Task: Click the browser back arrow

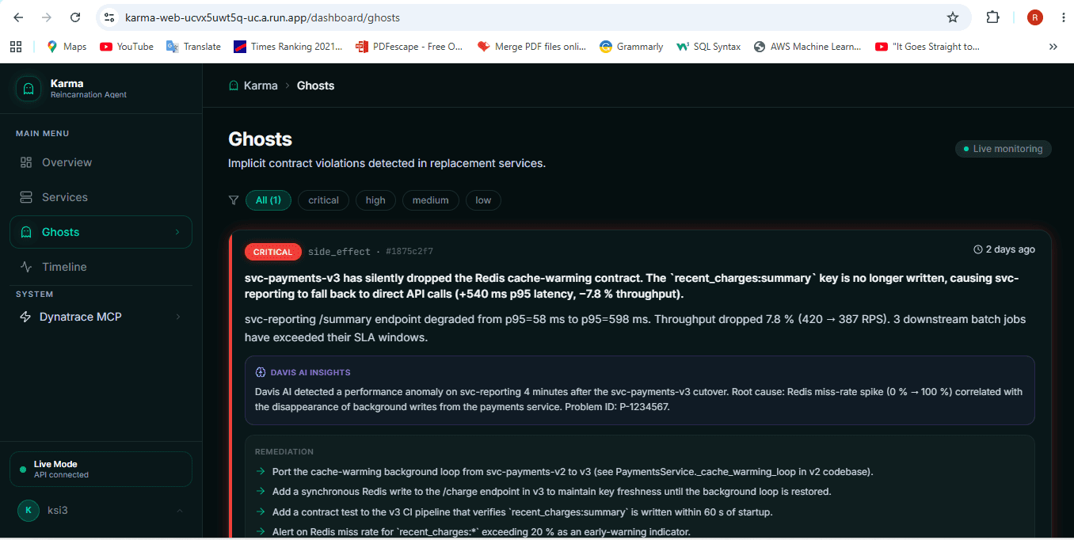Action: [18, 17]
